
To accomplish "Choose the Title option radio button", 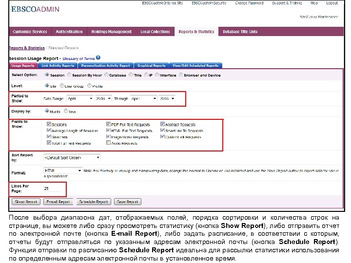I will (131, 75).
